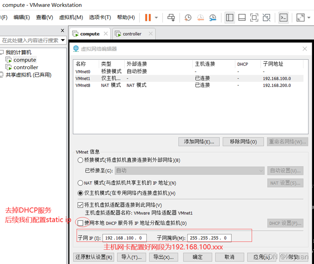Click Send Ctrl+Alt+Del toolbar icon

(171, 17)
